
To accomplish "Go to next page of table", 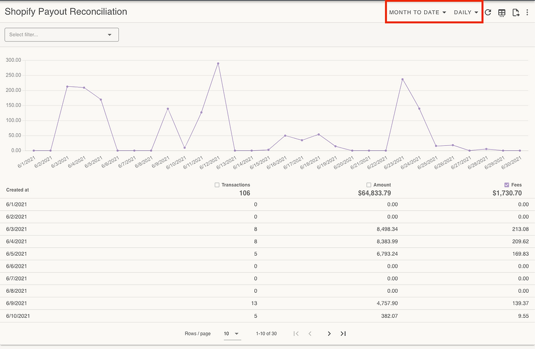I will tap(329, 334).
